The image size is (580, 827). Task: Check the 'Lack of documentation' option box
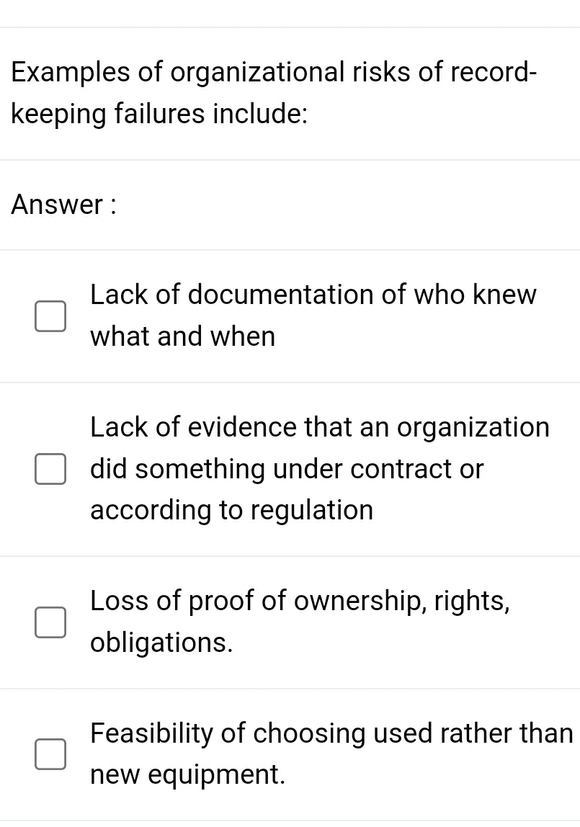click(x=50, y=317)
